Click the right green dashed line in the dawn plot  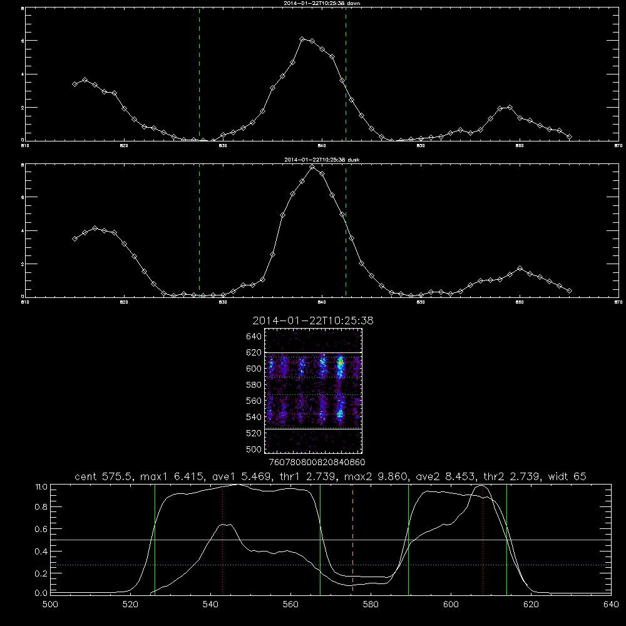[346, 74]
